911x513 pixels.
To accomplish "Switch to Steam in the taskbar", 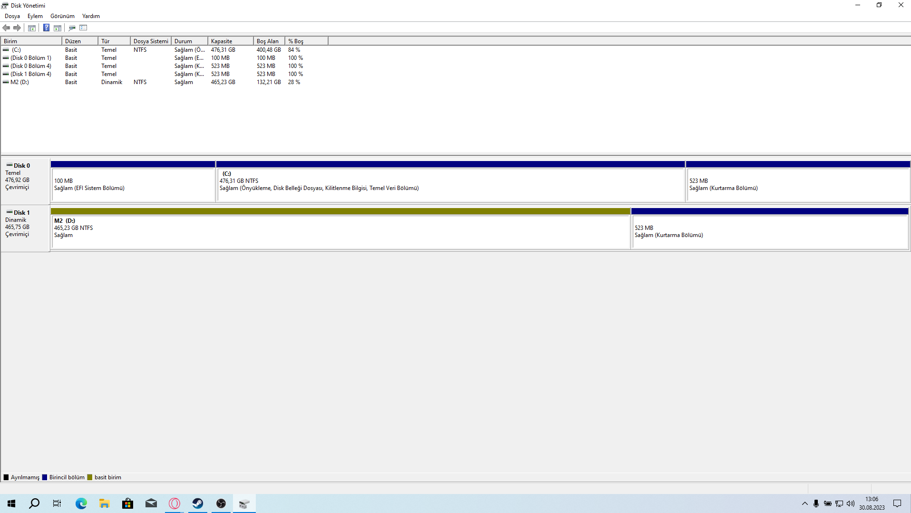I will click(x=198, y=503).
